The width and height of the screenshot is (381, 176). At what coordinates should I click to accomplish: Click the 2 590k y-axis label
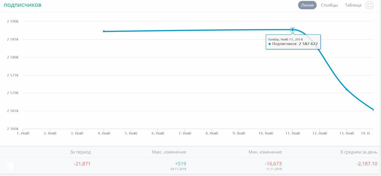pyautogui.click(x=13, y=21)
